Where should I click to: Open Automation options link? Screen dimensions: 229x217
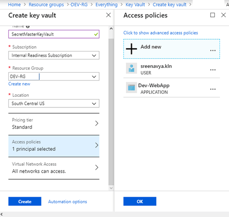coord(67,202)
